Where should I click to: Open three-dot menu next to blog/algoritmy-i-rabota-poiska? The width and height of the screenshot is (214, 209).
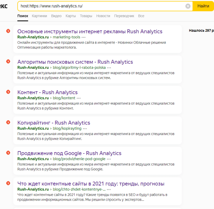click(109, 68)
